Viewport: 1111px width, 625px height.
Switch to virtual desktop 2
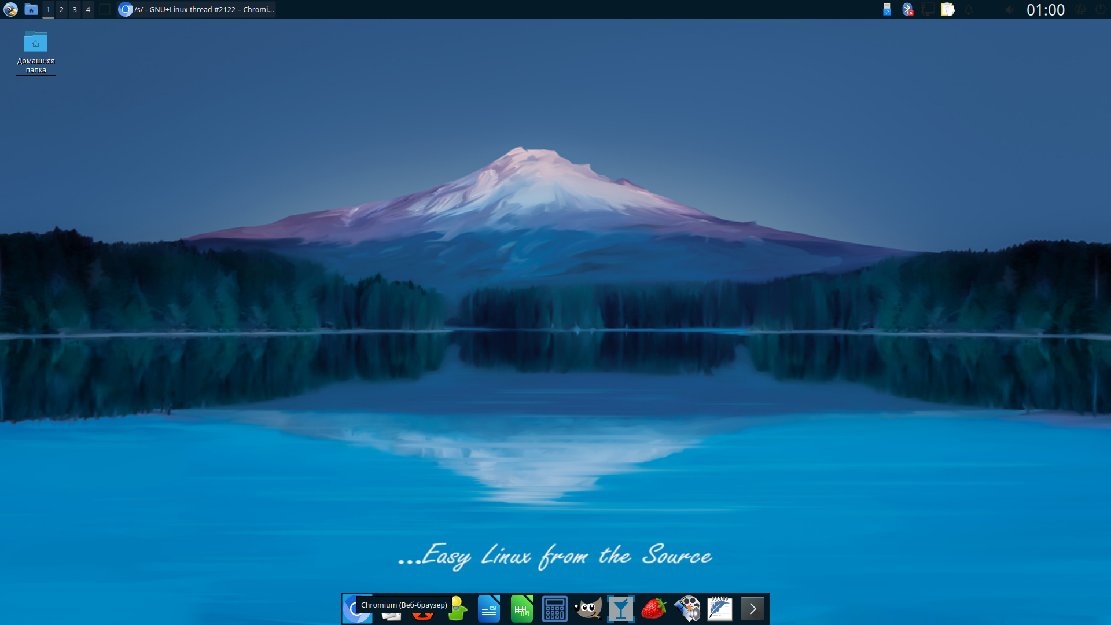(x=61, y=9)
